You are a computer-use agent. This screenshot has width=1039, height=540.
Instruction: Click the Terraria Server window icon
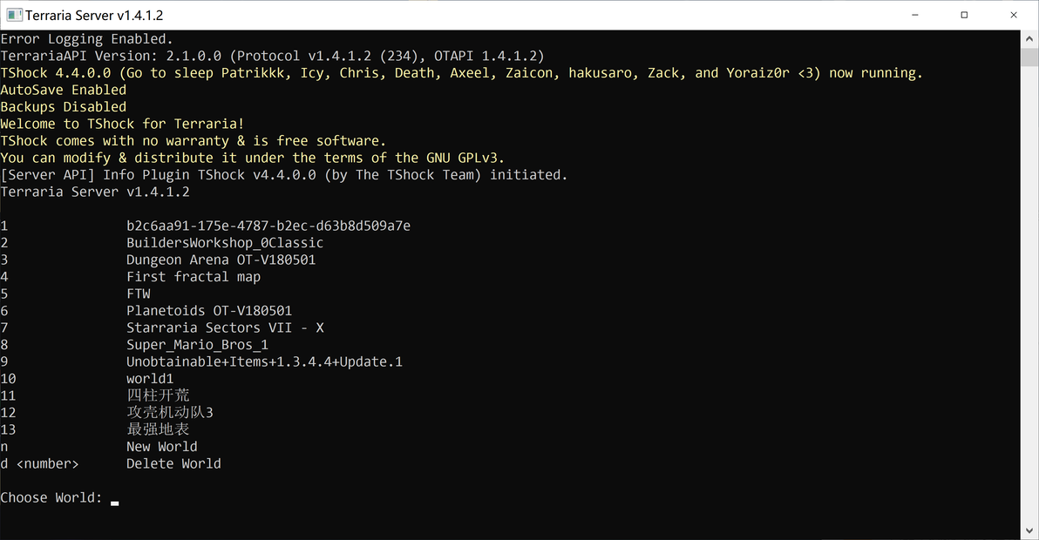pos(14,15)
